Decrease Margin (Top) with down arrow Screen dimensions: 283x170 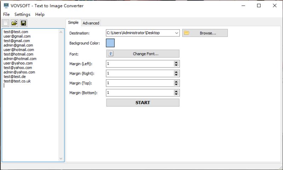(x=176, y=84)
